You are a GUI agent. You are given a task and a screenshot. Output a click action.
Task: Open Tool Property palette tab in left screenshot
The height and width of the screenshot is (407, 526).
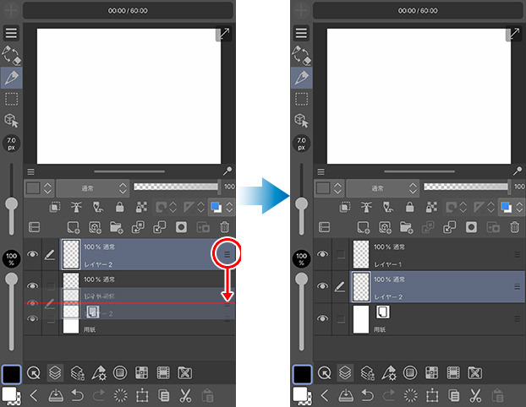[x=99, y=372]
